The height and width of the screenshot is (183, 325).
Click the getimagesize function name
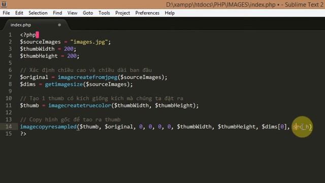pos(64,84)
